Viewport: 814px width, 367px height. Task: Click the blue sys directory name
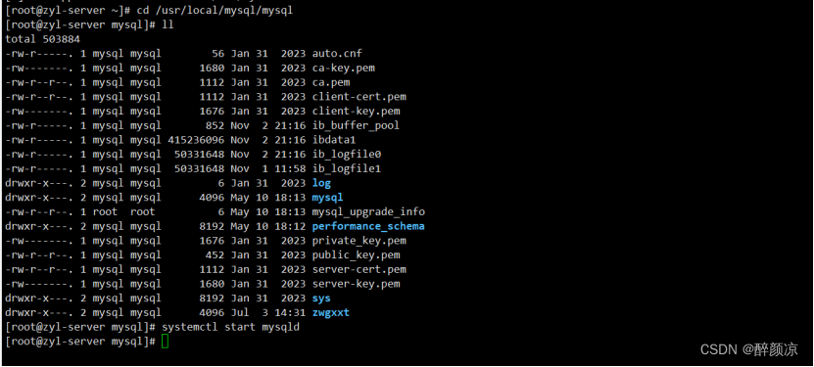(321, 298)
